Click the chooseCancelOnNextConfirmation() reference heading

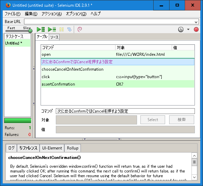click(x=44, y=158)
